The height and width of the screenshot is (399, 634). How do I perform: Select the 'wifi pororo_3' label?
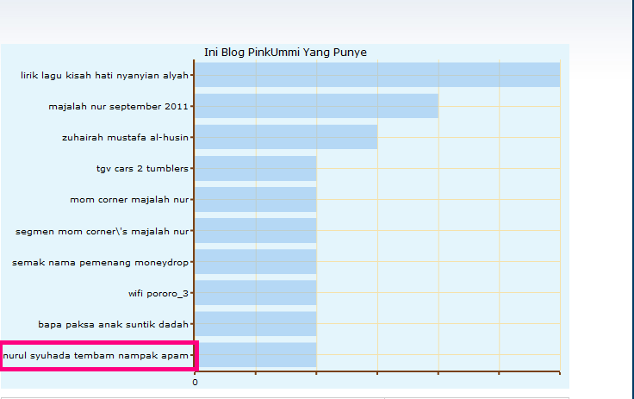[158, 293]
